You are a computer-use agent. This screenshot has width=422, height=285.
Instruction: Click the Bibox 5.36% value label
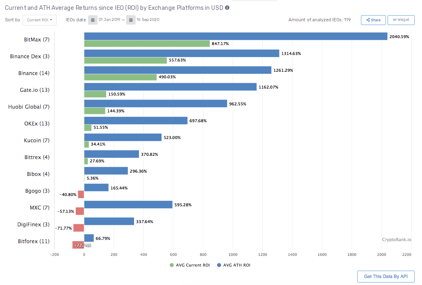tap(93, 178)
